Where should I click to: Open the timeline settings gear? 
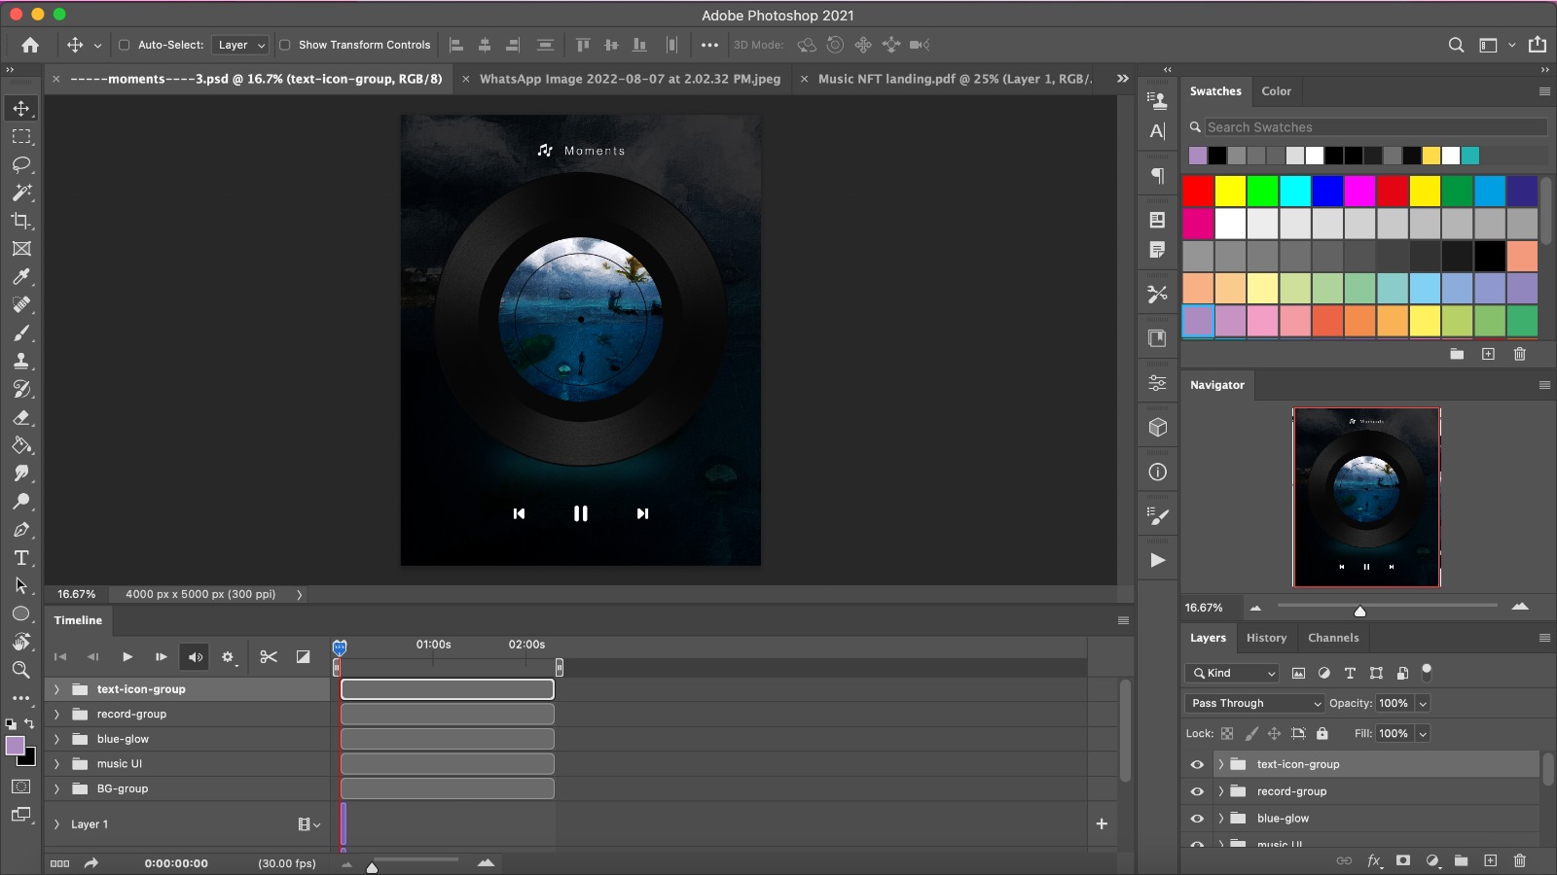[228, 657]
